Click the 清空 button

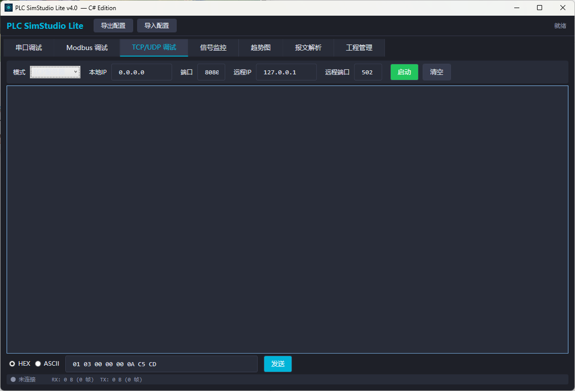point(436,72)
